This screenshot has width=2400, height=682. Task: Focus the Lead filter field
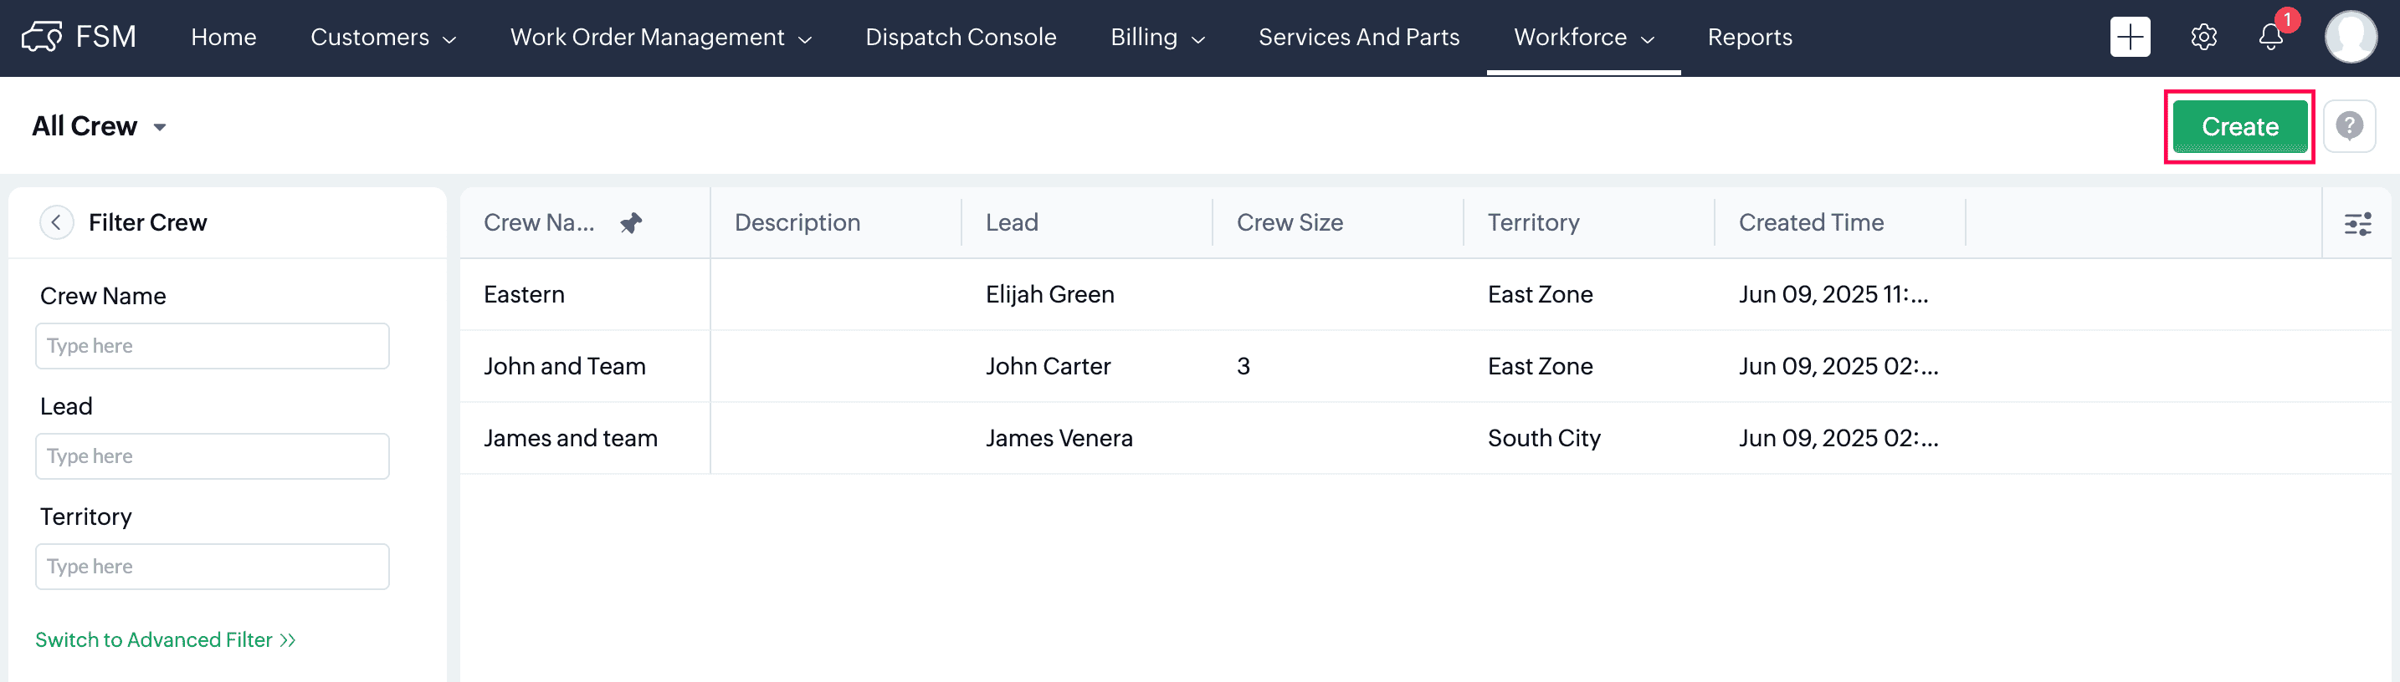point(213,457)
